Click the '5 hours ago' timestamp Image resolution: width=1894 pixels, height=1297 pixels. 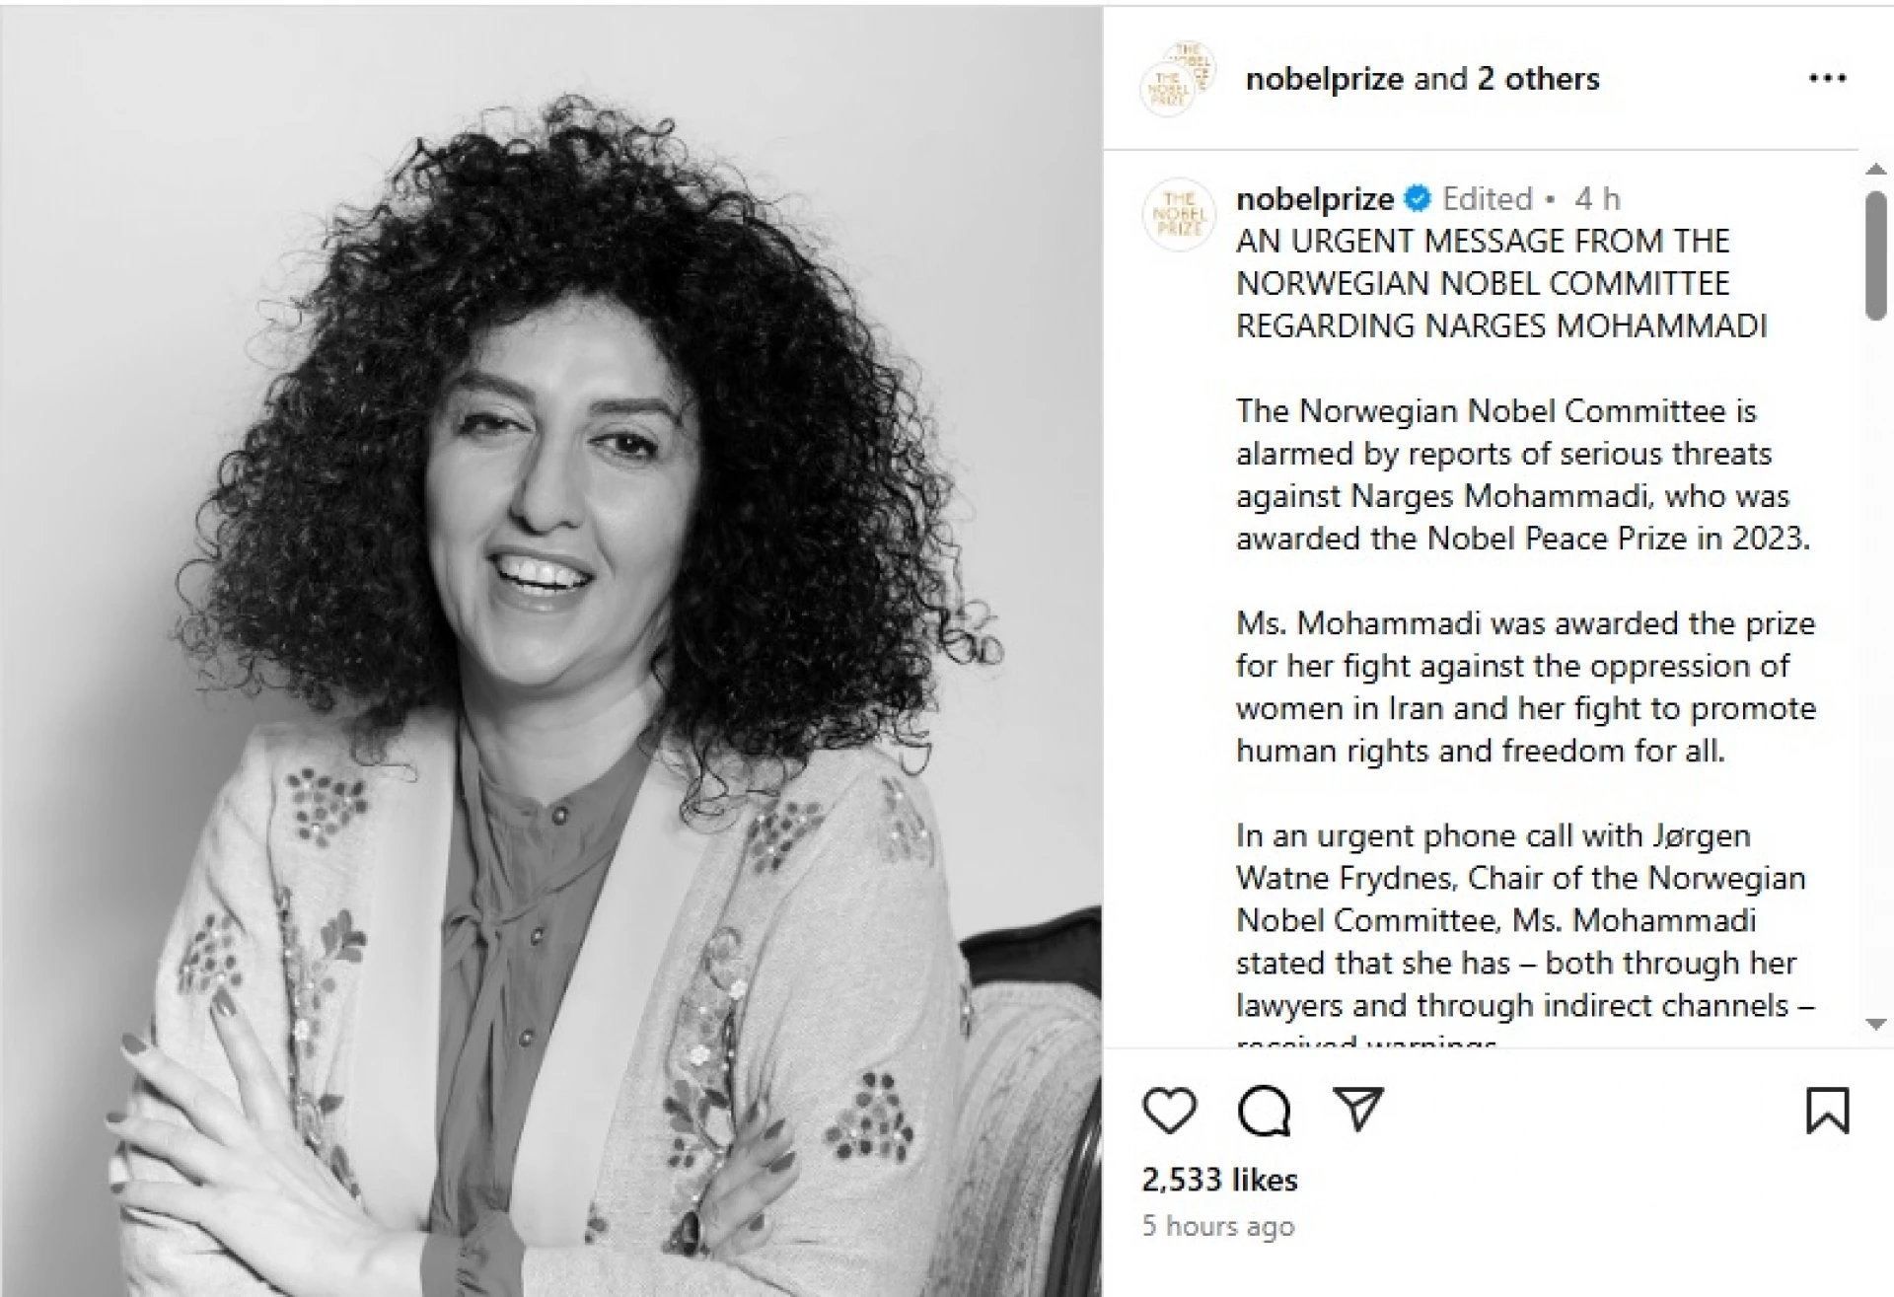click(x=1218, y=1226)
